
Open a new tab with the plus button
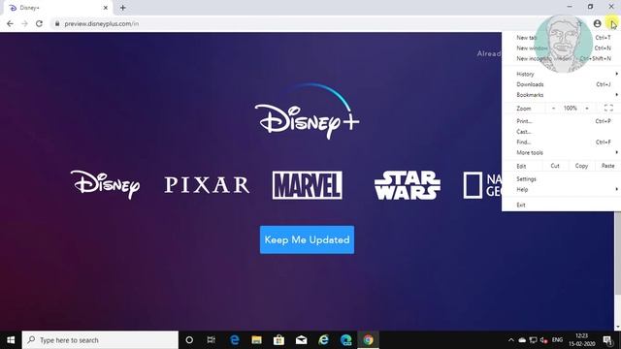[x=123, y=8]
